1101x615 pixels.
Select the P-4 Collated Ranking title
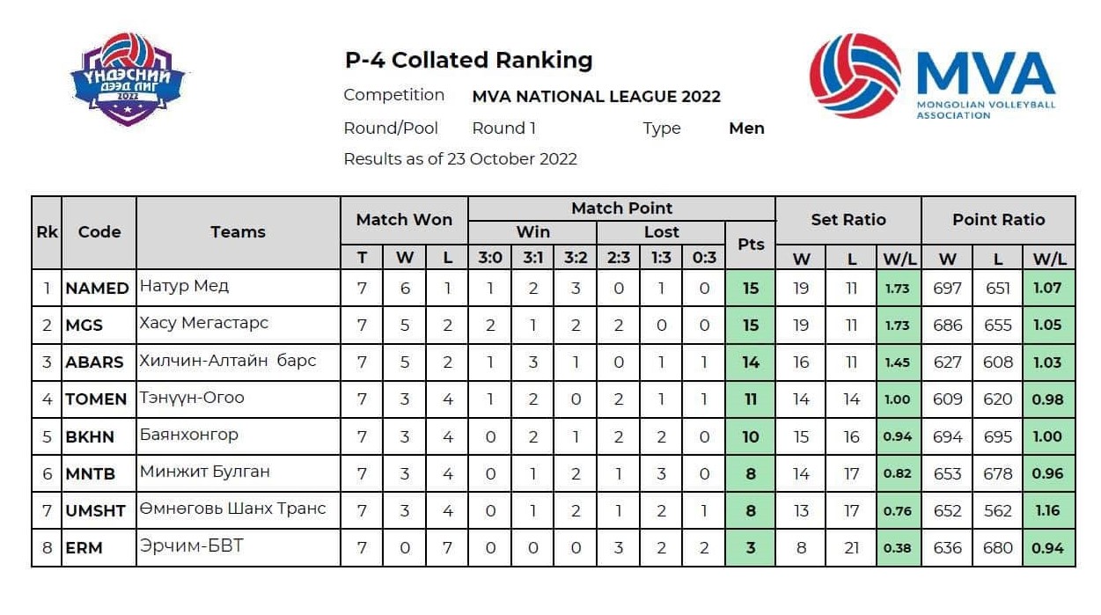click(x=468, y=60)
